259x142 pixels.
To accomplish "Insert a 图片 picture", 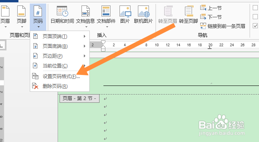I will point(125,15).
